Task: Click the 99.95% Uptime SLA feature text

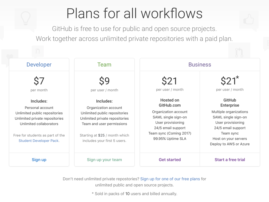Action: click(x=170, y=139)
